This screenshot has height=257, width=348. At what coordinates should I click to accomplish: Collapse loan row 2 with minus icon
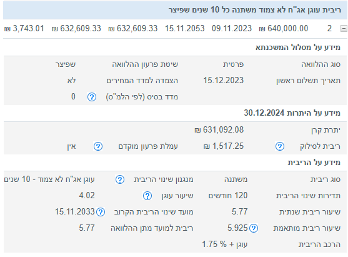[x=344, y=28]
